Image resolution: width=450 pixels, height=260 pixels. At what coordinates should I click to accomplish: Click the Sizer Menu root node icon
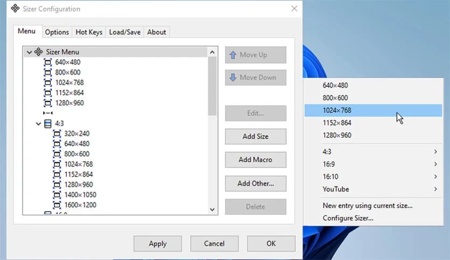38,52
